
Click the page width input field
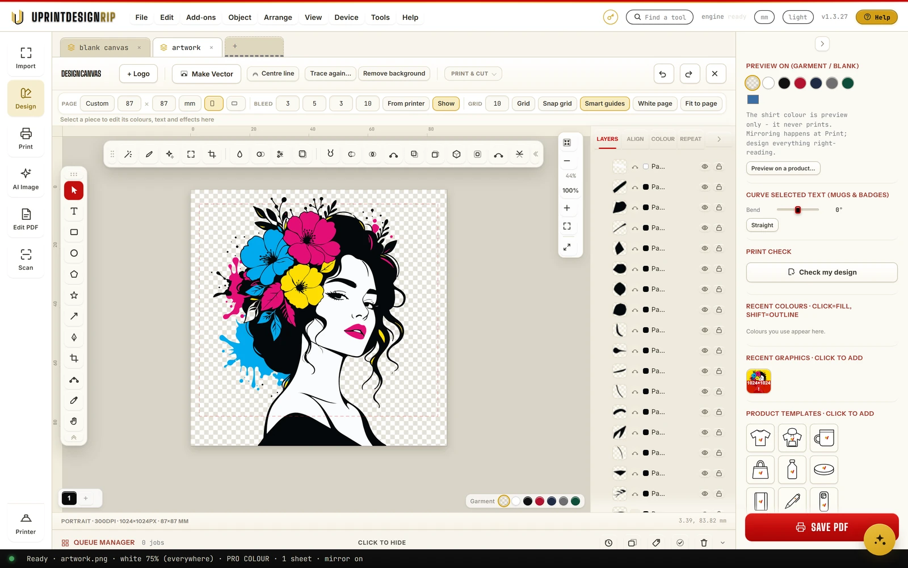click(129, 103)
